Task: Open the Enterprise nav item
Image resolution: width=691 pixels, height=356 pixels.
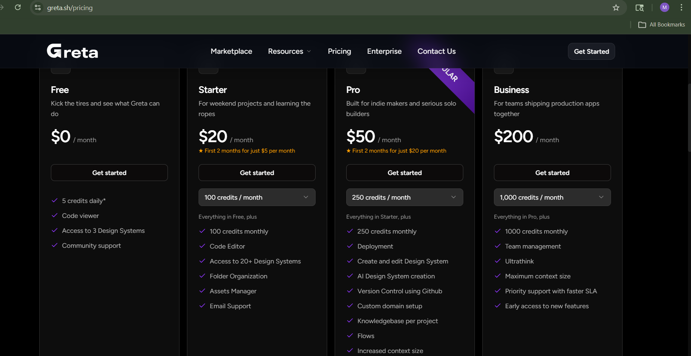Action: 384,51
